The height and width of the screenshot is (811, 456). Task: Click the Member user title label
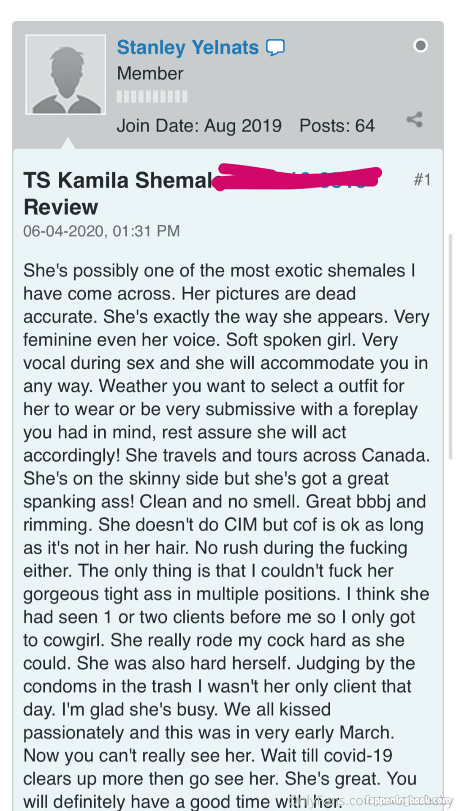150,73
